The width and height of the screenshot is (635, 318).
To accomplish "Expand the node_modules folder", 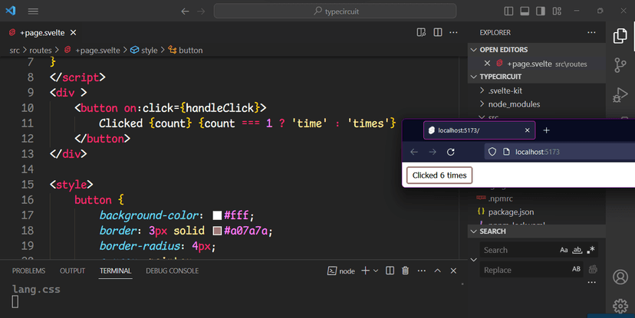I will 481,104.
